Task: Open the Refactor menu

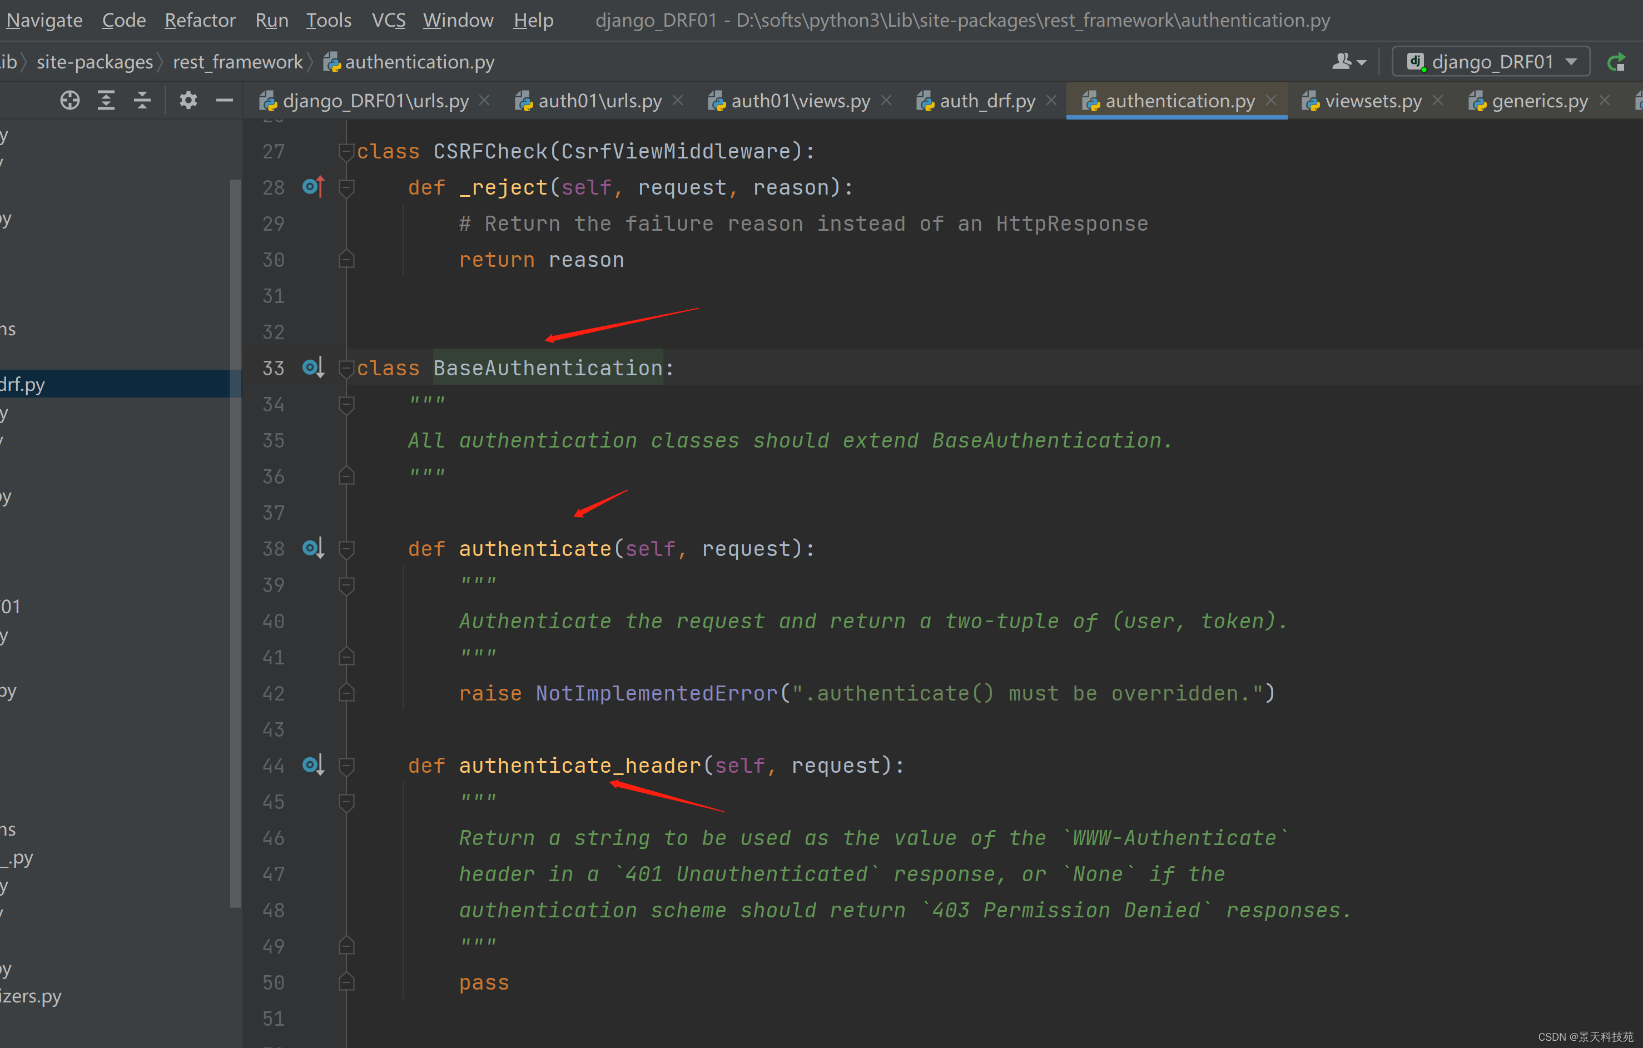Action: tap(200, 21)
